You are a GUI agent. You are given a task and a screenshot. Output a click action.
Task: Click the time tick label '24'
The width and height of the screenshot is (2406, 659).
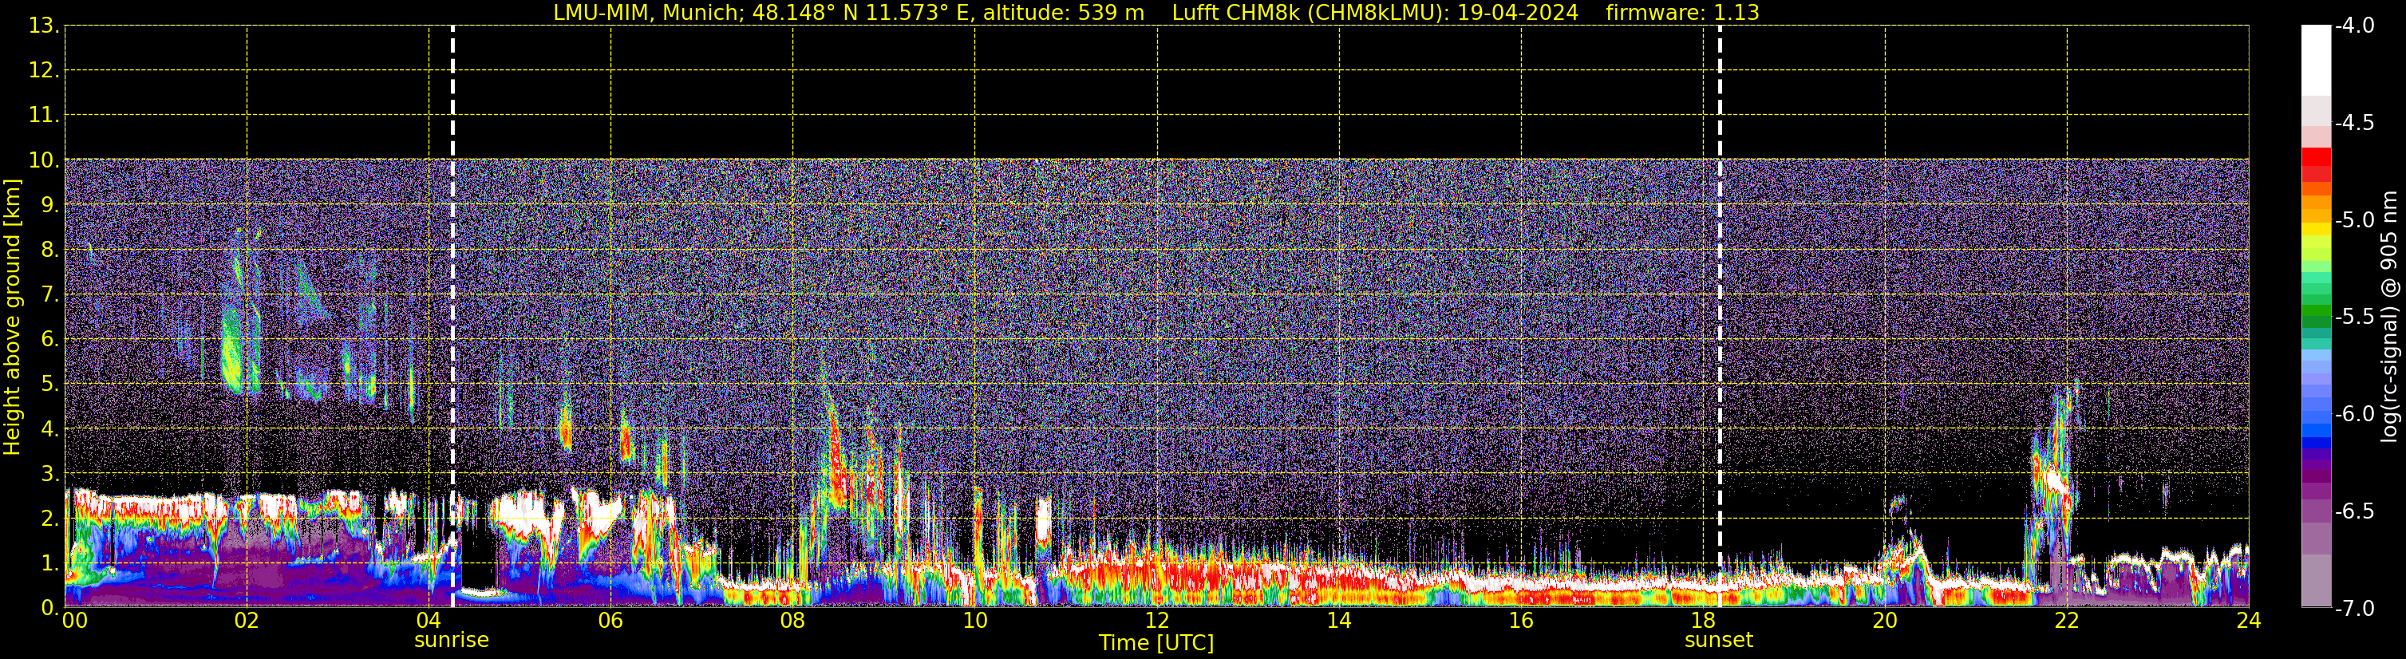click(x=2249, y=621)
